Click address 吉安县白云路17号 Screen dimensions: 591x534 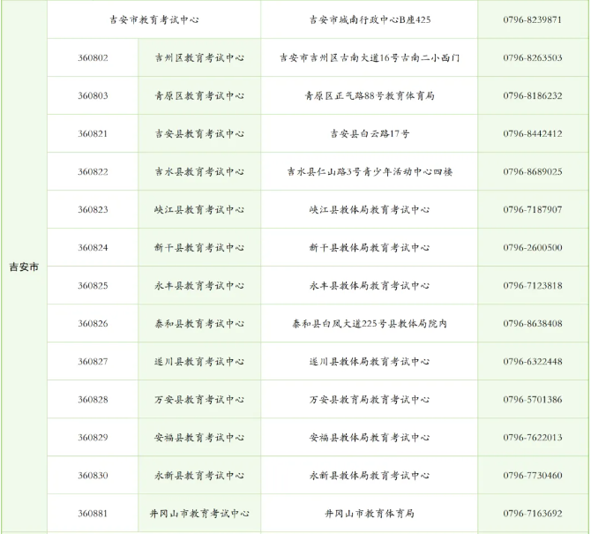point(370,133)
